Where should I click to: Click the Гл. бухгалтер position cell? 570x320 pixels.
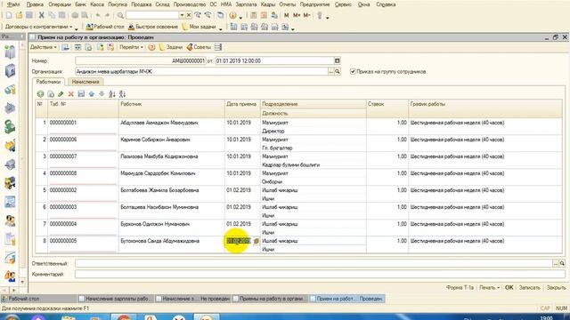click(x=313, y=148)
